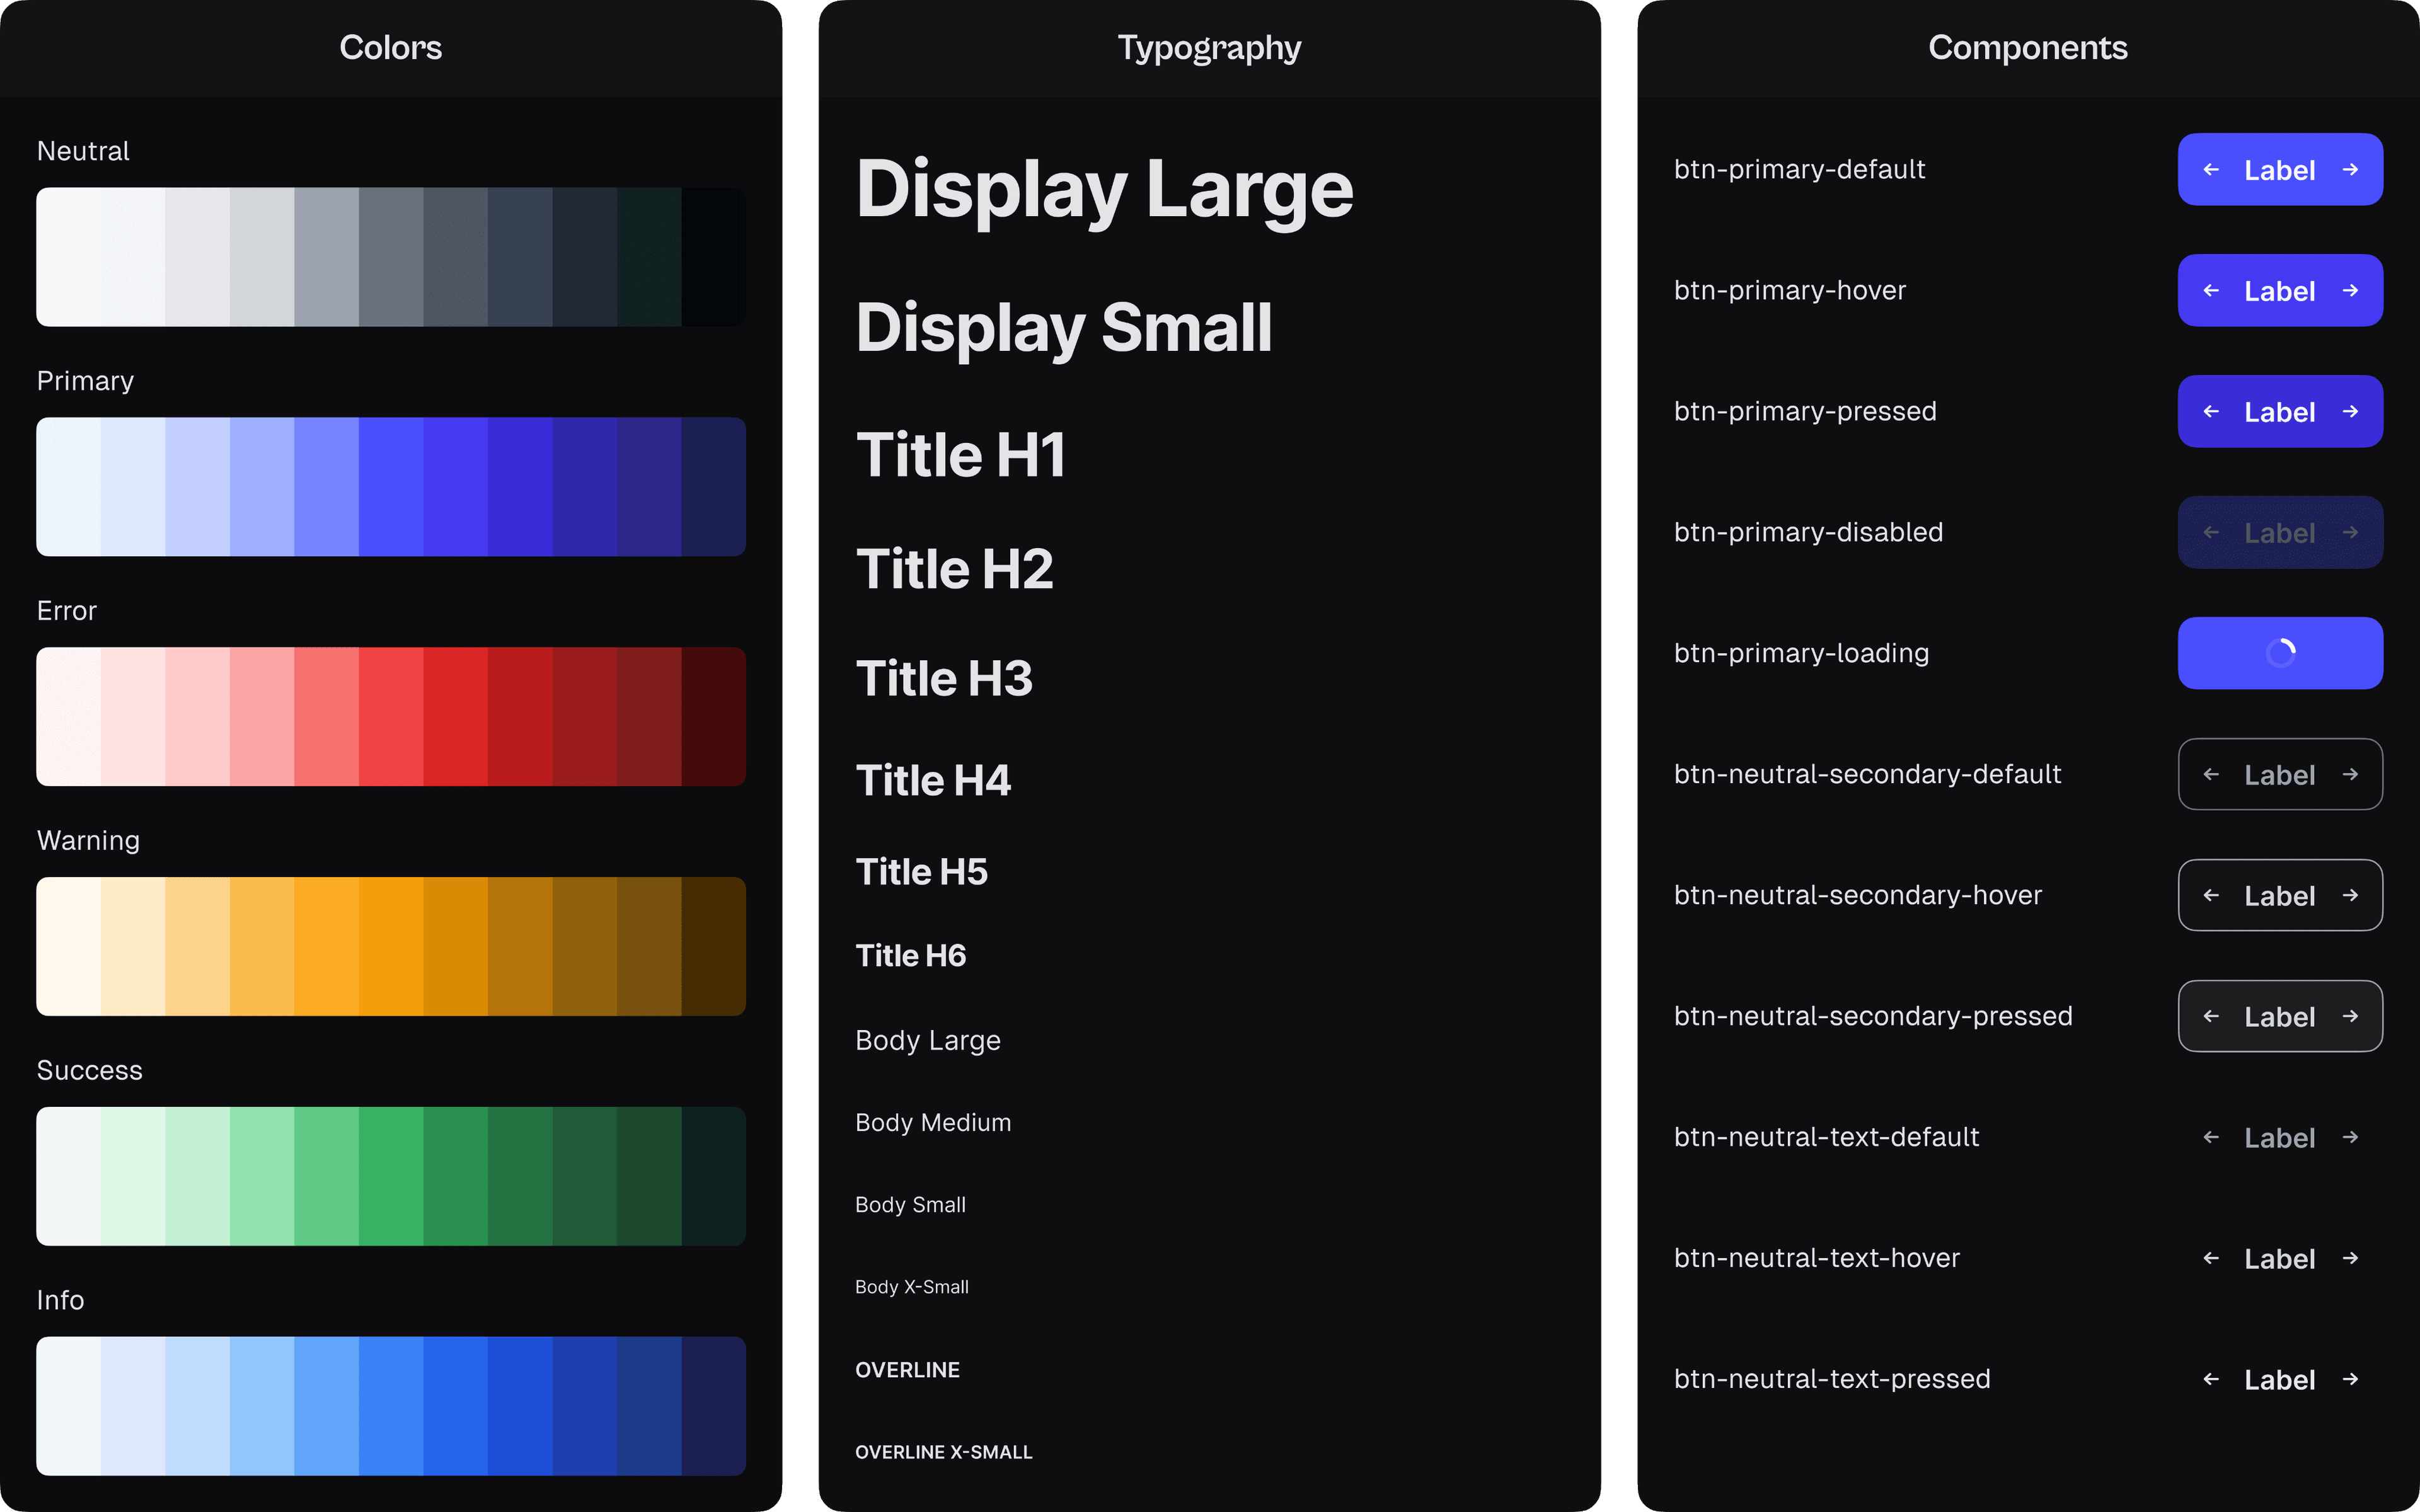
Task: Click the Typography panel heading
Action: click(1210, 49)
